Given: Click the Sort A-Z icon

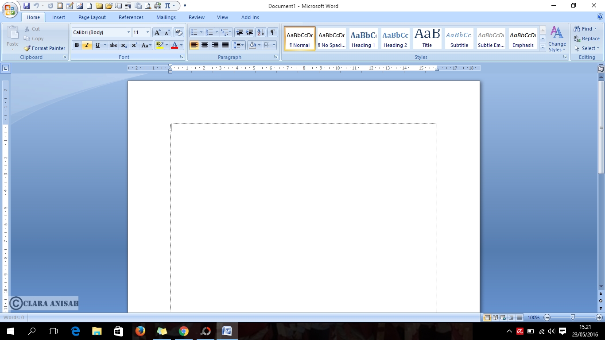Looking at the screenshot, I should coord(261,32).
